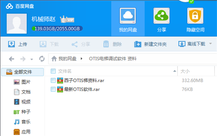Click the VIP crown badge

67,19
